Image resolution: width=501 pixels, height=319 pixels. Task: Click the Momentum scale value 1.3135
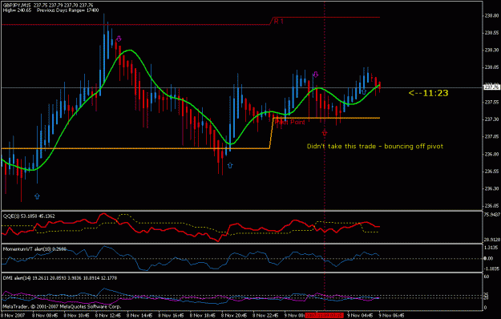pos(491,248)
